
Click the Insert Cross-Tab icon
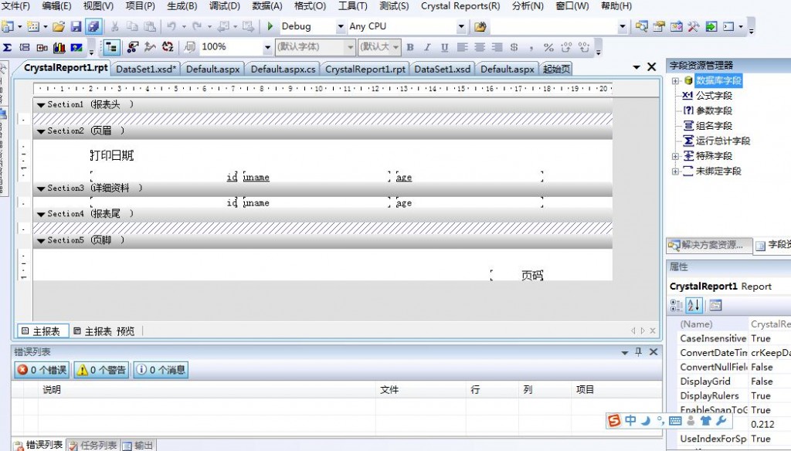click(x=42, y=47)
